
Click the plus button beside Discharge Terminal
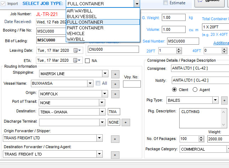(126, 122)
